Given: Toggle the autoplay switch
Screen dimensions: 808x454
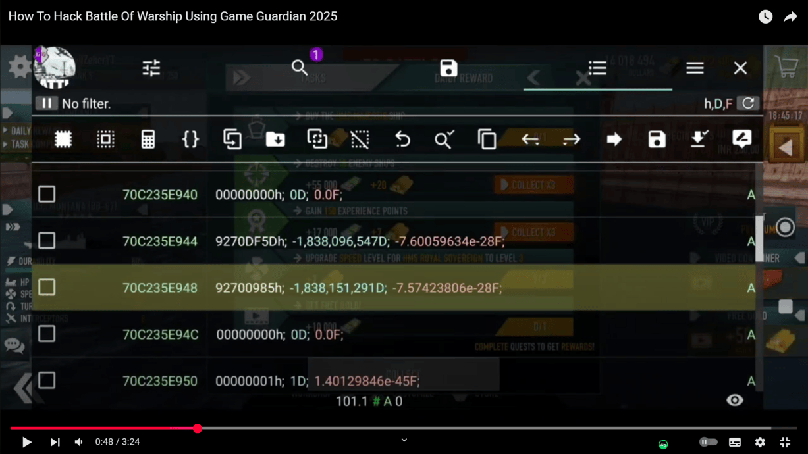Looking at the screenshot, I should pyautogui.click(x=708, y=442).
